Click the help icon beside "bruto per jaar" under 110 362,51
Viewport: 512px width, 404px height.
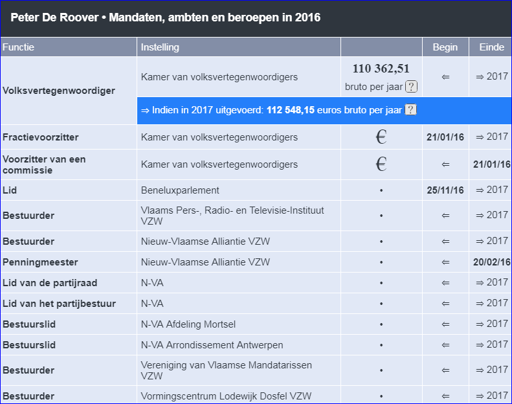click(x=411, y=87)
